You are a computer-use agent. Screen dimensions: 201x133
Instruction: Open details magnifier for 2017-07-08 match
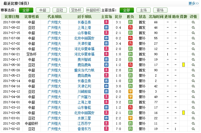(193, 38)
